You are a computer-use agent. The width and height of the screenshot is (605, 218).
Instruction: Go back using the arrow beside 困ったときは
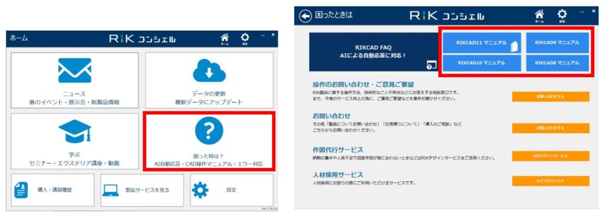(x=305, y=16)
